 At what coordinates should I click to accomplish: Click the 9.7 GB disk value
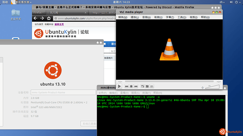(35, 116)
